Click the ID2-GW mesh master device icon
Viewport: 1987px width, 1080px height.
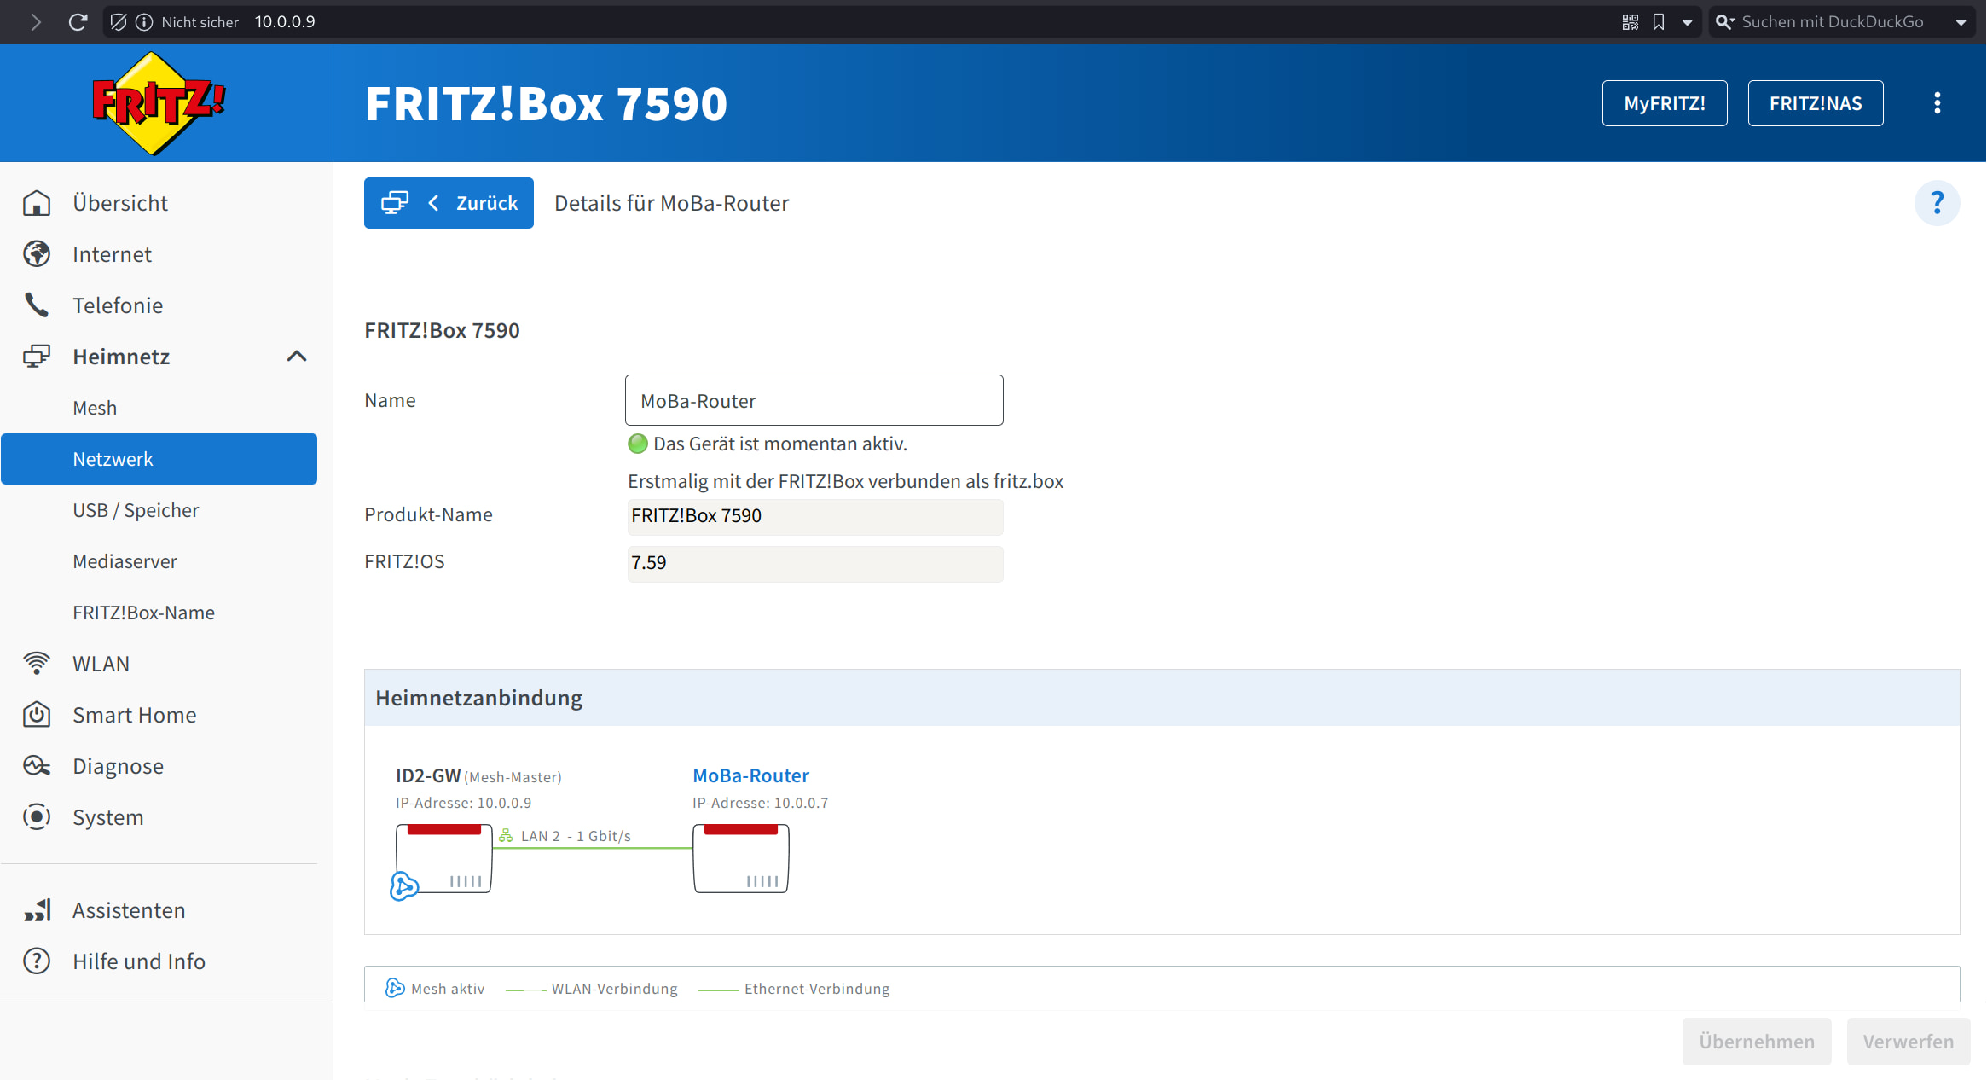[444, 858]
